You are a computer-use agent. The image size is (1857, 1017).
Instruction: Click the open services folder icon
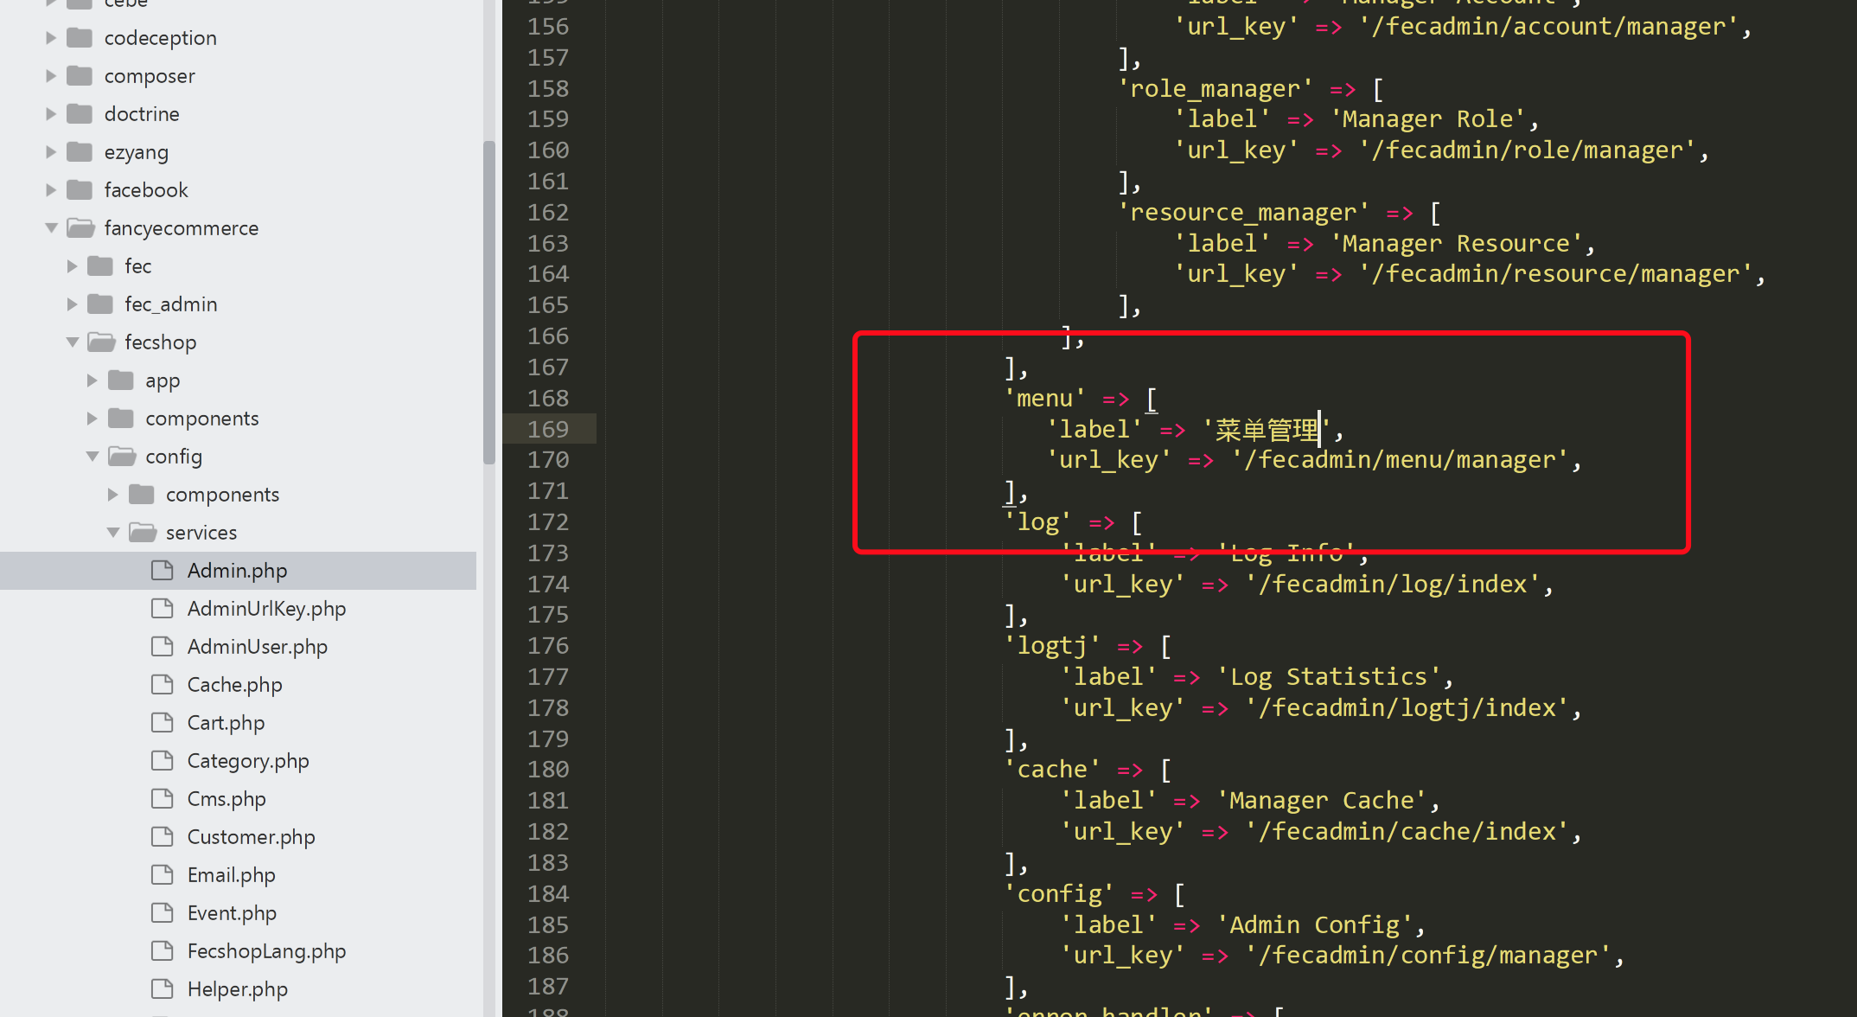click(x=142, y=533)
